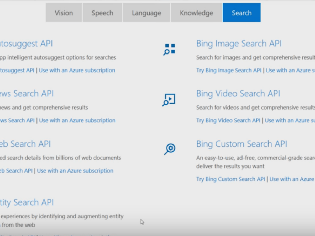Viewport: 315px width, 236px height.
Task: Click the Try Bing Image Search API link
Action: point(229,70)
